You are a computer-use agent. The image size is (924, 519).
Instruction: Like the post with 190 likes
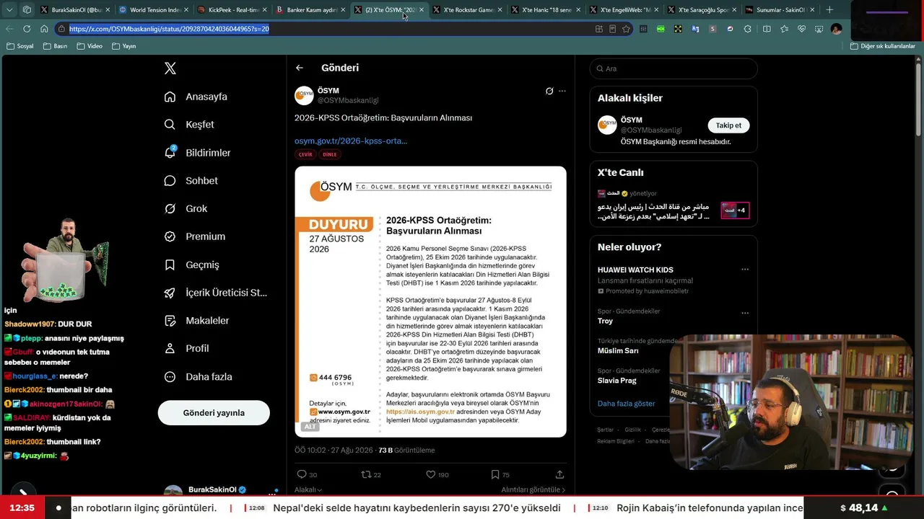click(437, 474)
